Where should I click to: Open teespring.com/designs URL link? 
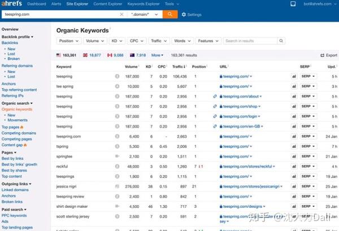pos(242,206)
